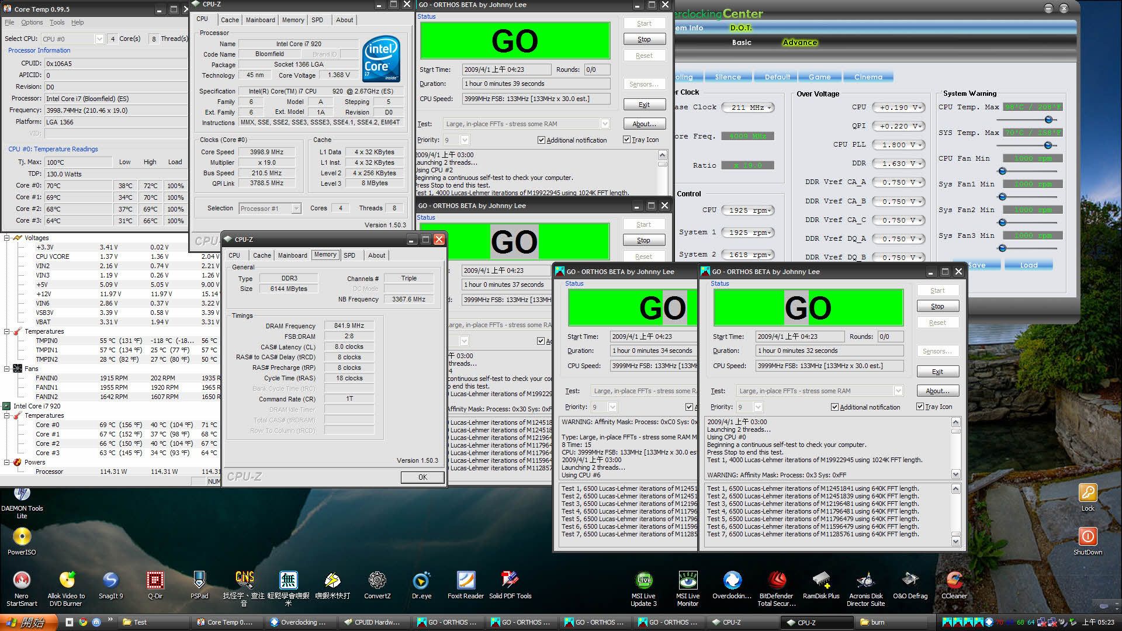
Task: Click the Load button in Overclocking Center
Action: point(1028,265)
